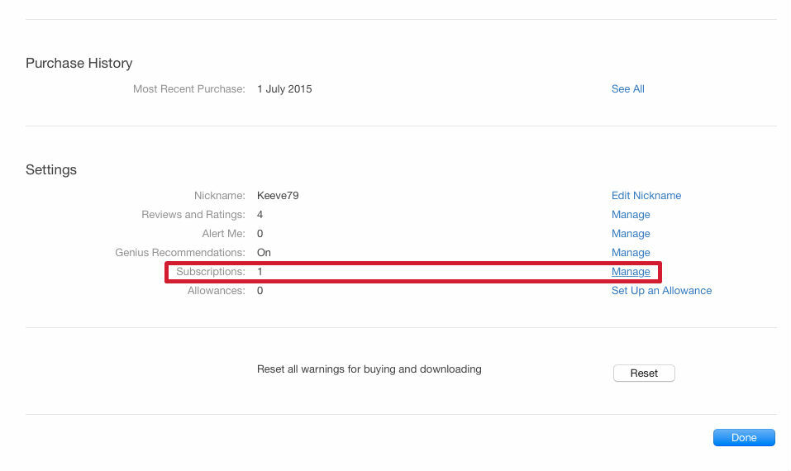Click the Edit Nickname link
The image size is (791, 471).
[646, 195]
